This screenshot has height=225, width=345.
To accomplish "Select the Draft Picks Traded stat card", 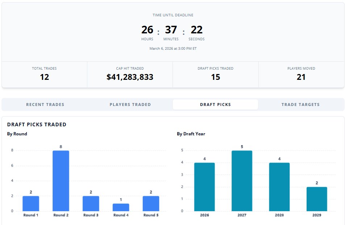I will (215, 74).
